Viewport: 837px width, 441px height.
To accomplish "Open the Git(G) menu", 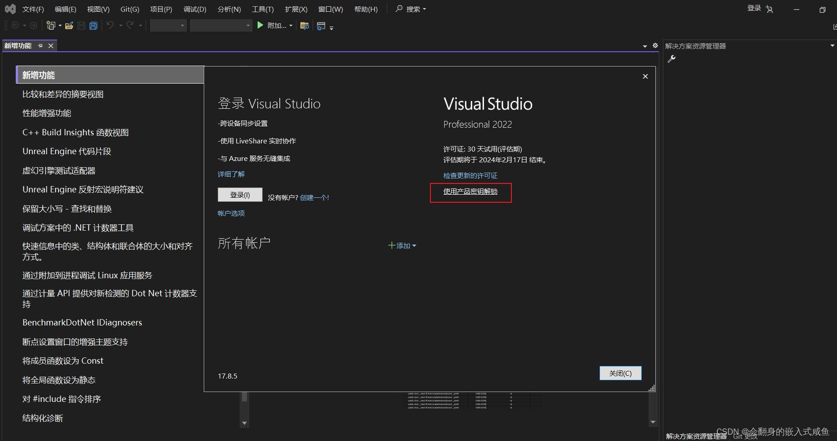I will (130, 9).
